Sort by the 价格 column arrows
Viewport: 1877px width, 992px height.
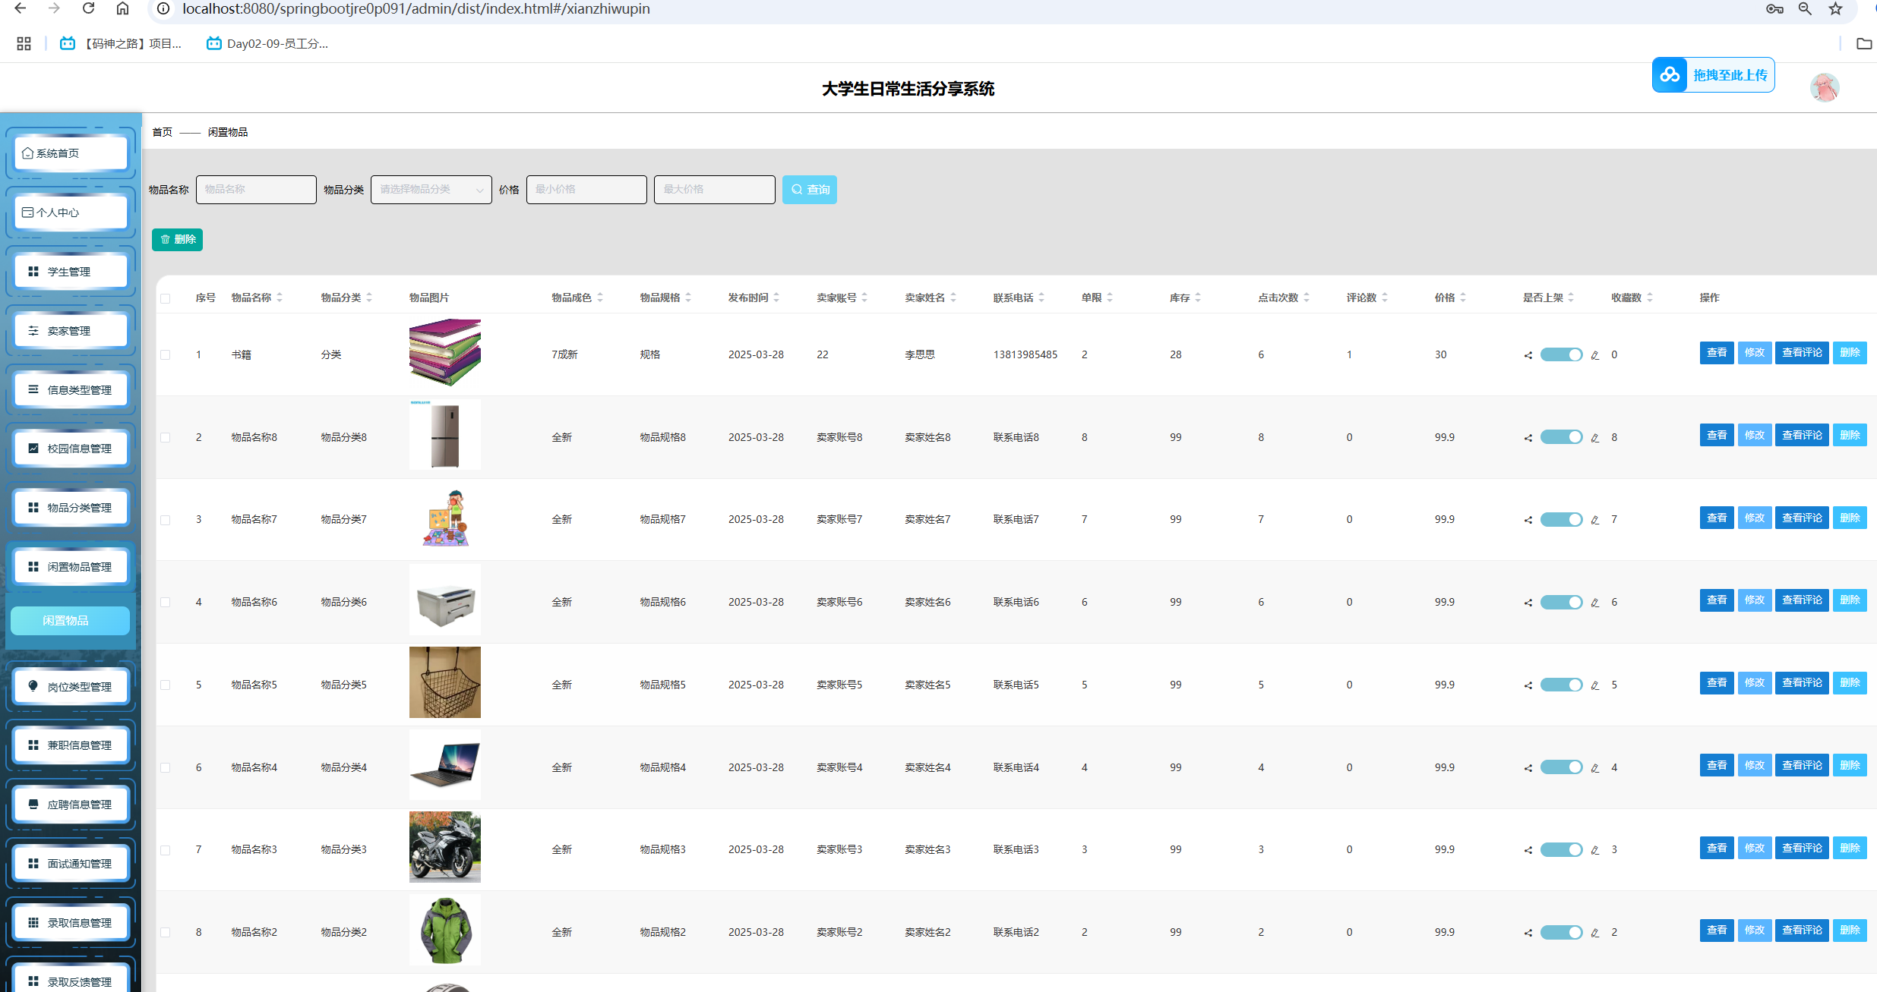pyautogui.click(x=1463, y=298)
